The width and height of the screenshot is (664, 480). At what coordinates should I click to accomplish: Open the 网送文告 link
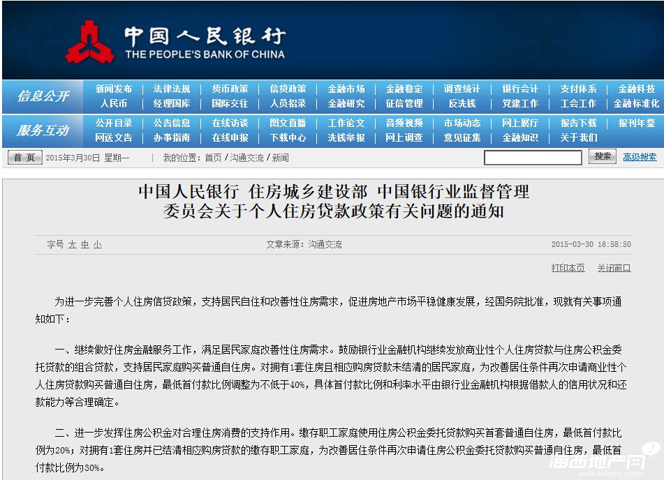coord(114,138)
